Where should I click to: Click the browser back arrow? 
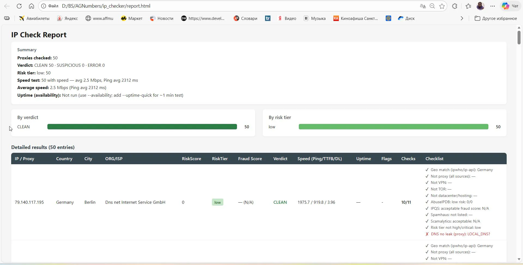pos(7,6)
